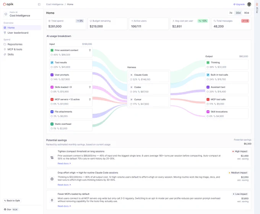Click the User prompts purple icon

[x=52, y=75]
